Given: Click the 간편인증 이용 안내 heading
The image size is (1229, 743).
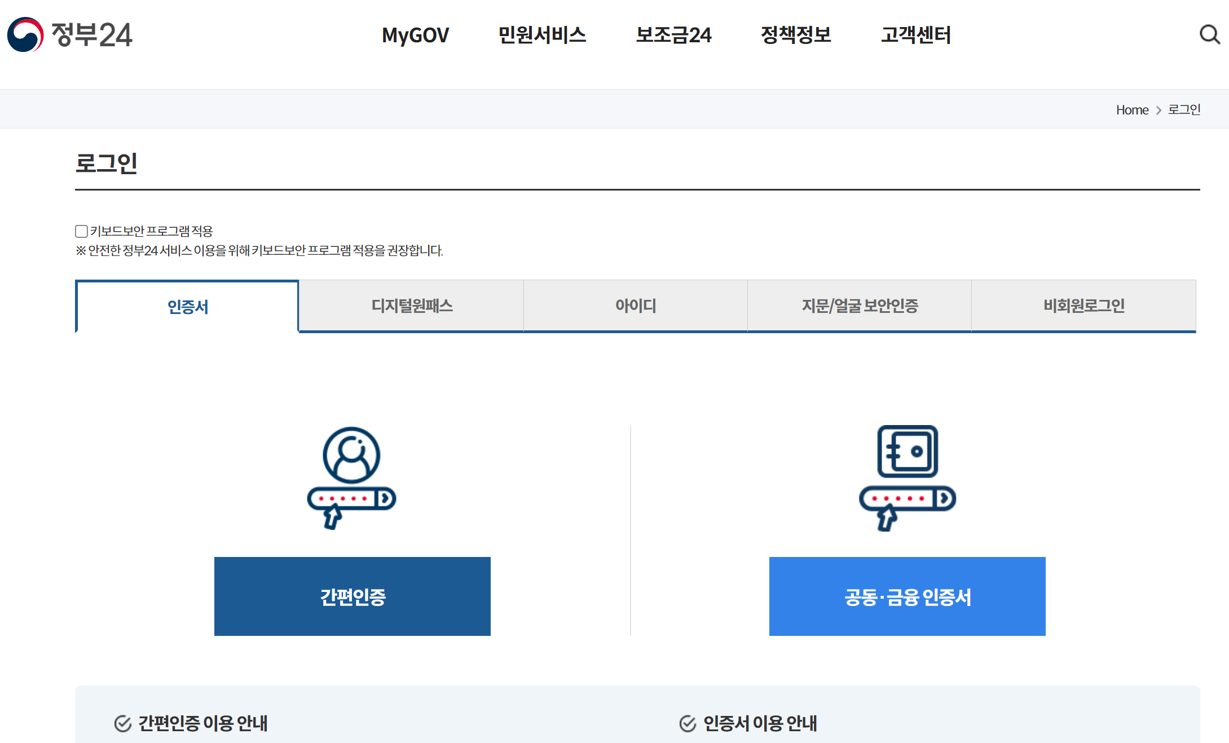Looking at the screenshot, I should (203, 723).
